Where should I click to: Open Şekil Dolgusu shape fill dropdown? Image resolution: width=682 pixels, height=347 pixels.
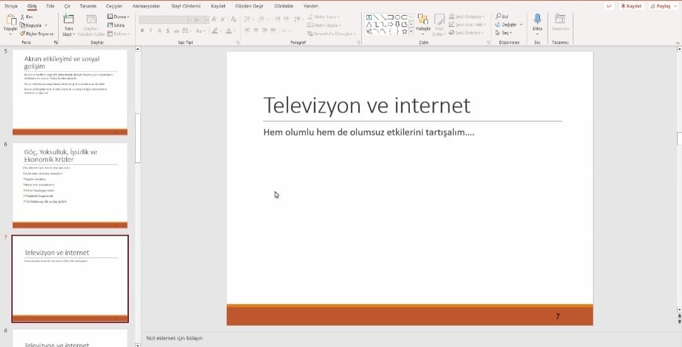tap(466, 16)
